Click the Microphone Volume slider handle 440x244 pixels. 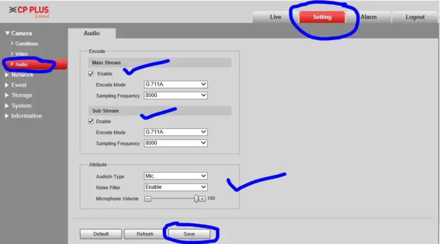[x=196, y=198]
